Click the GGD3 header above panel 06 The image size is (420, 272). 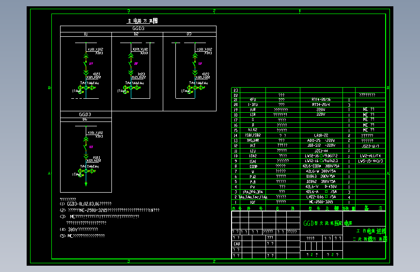pos(85,114)
